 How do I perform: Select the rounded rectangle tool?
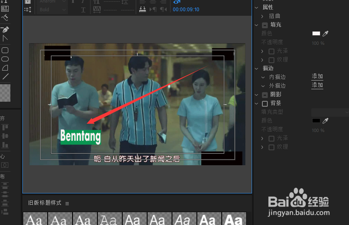click(5, 50)
